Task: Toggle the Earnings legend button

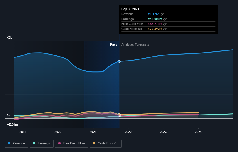Action: 41,144
